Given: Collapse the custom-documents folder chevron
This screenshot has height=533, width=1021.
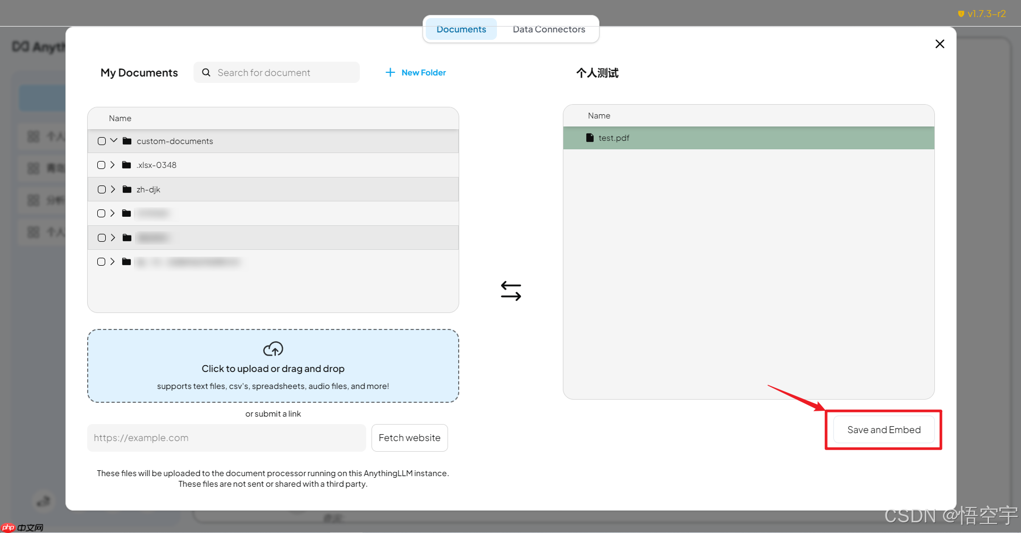Looking at the screenshot, I should click(x=114, y=141).
